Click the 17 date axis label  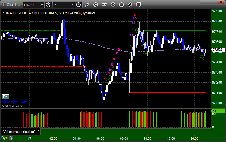pos(29,138)
